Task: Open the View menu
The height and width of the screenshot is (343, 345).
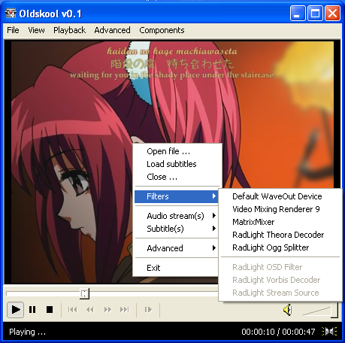Action: [36, 30]
